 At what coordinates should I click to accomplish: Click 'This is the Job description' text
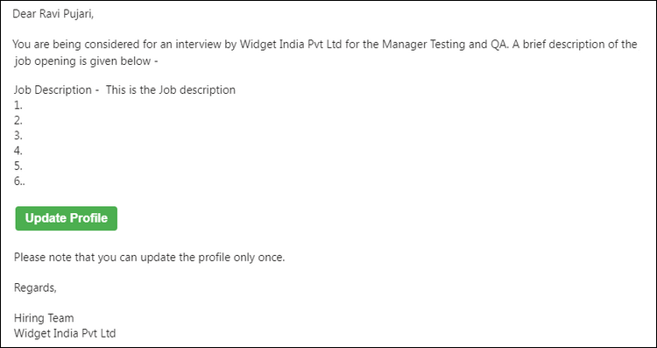[171, 89]
